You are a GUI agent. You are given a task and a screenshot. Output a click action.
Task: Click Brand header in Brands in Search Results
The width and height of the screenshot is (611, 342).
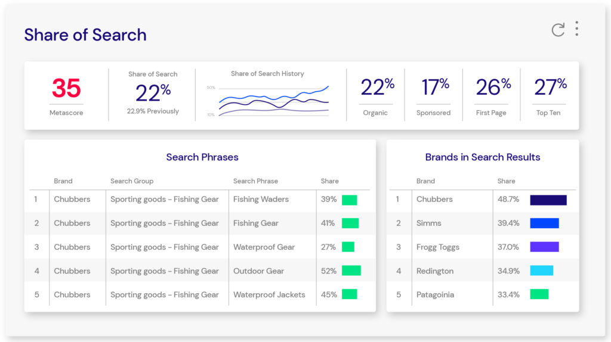[425, 181]
